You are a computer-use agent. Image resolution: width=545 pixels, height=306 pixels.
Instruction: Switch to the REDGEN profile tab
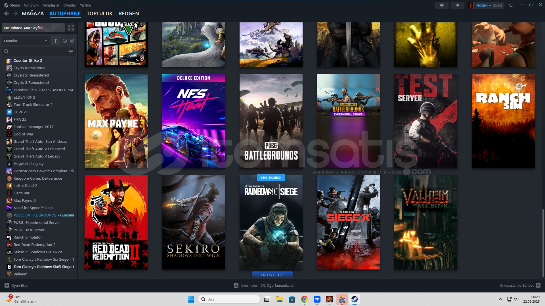(129, 13)
